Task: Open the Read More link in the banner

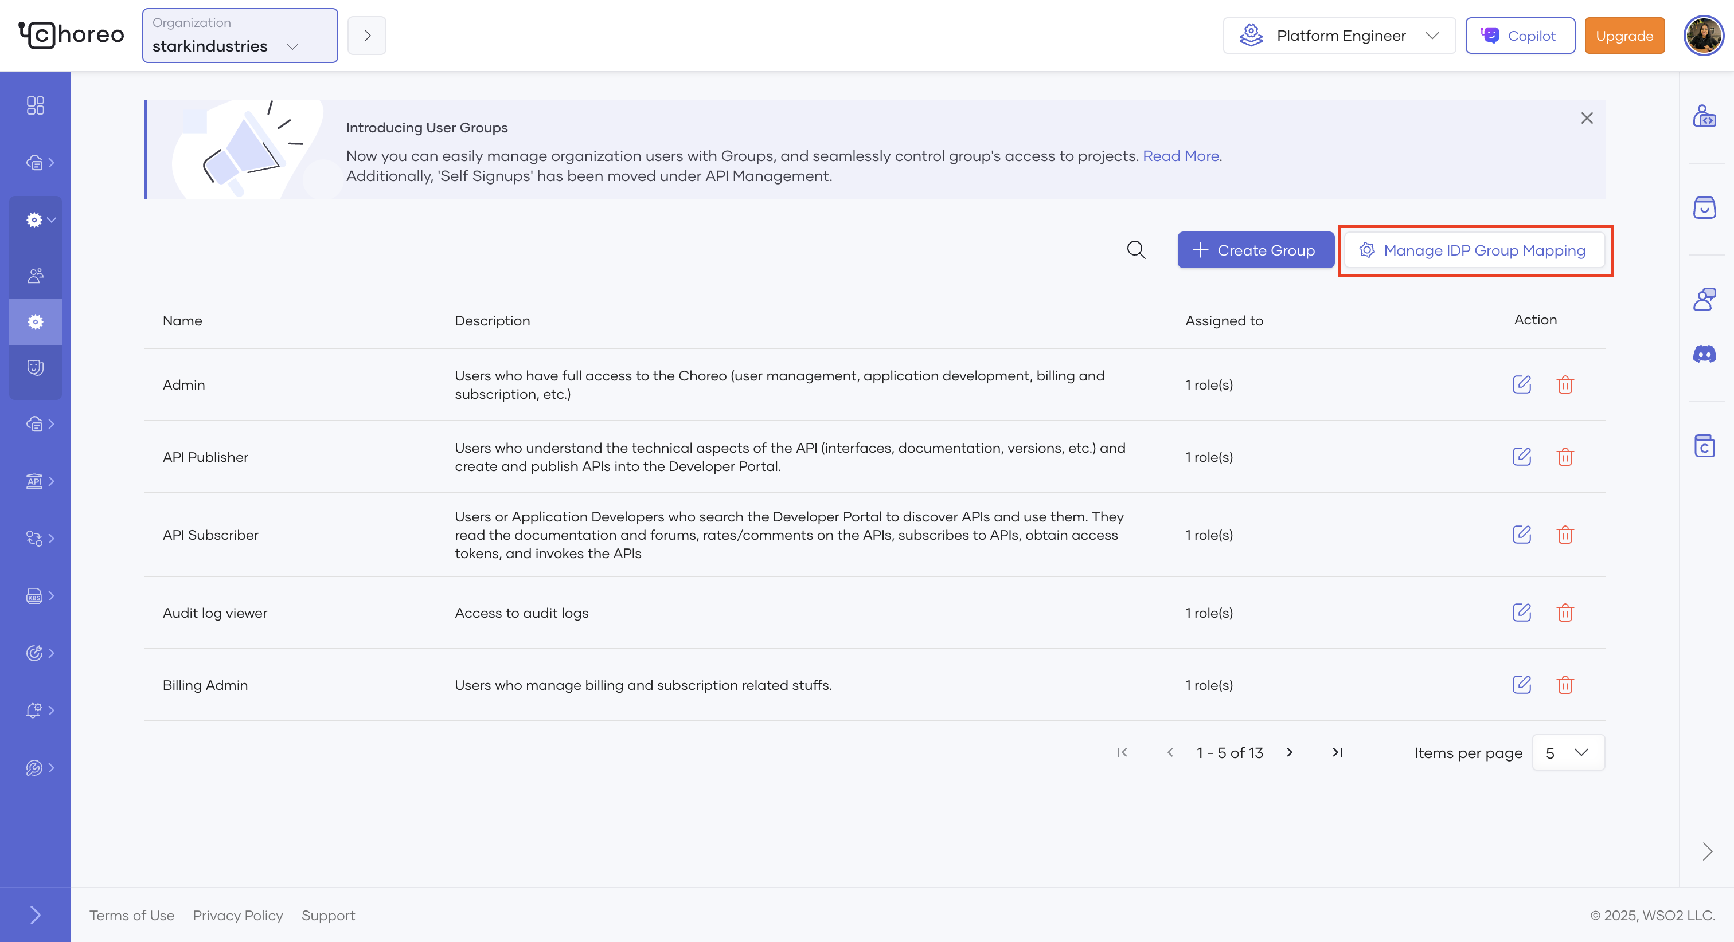Action: pos(1181,156)
